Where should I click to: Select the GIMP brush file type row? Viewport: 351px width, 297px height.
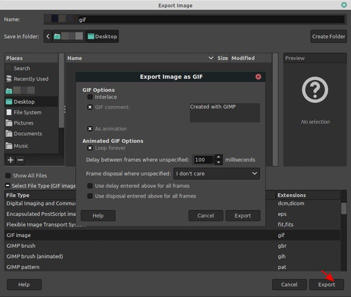click(x=172, y=246)
